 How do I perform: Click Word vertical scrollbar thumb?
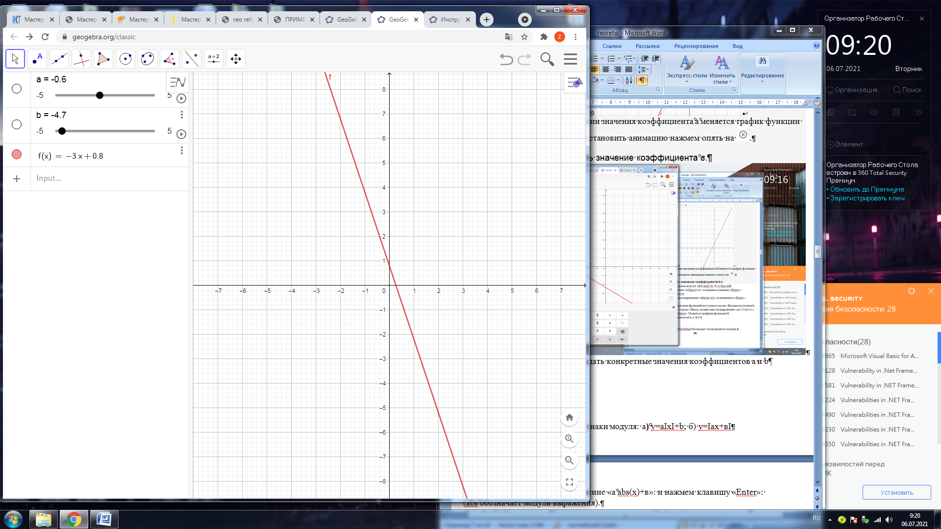coord(817,252)
